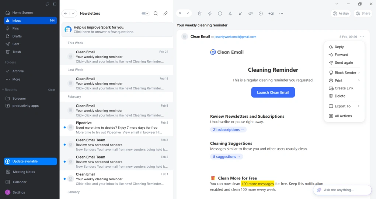Open the 21 subscriptions link
Viewport: 376px width, 199px height.
pos(228,129)
